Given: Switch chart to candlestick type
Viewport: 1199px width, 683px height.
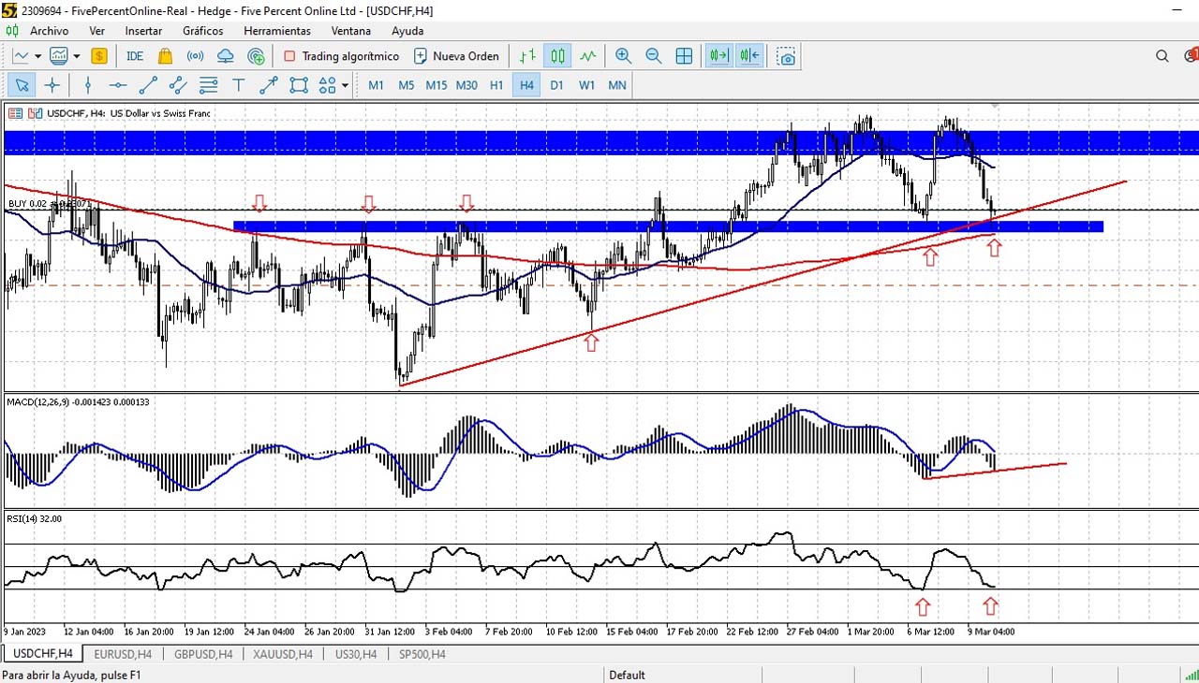Looking at the screenshot, I should [557, 56].
